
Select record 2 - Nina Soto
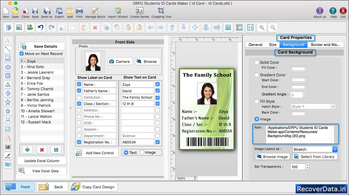click(42, 67)
